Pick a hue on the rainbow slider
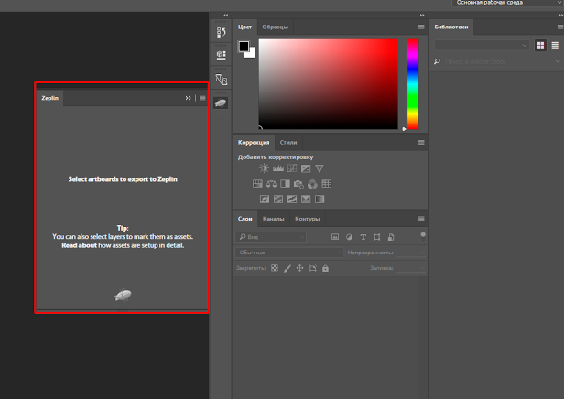This screenshot has width=564, height=399. 413,84
